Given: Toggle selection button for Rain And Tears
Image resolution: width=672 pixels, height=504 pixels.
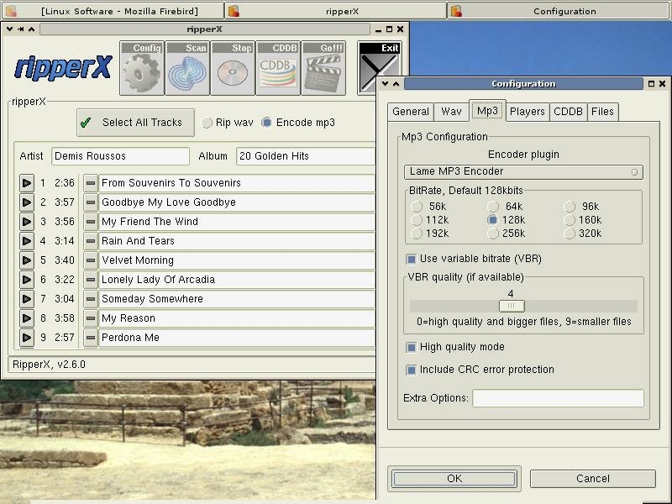Looking at the screenshot, I should (x=91, y=241).
